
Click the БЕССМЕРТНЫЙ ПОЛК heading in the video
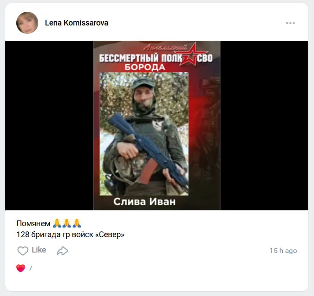(140, 58)
